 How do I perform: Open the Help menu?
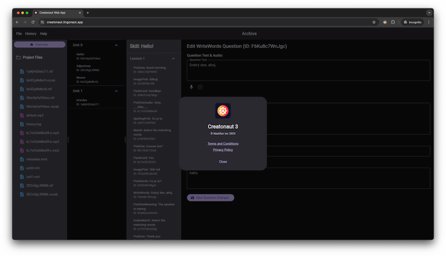click(x=44, y=33)
